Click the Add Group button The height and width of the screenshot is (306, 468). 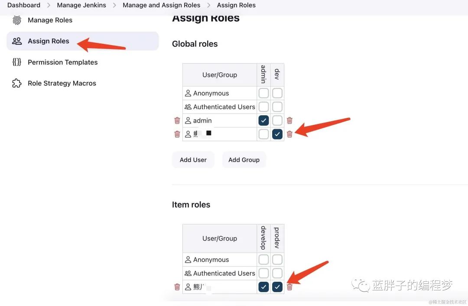[244, 160]
